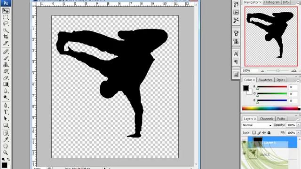Open the Actions panel from dock
Screen dimensions: 301x169
pyautogui.click(x=236, y=13)
